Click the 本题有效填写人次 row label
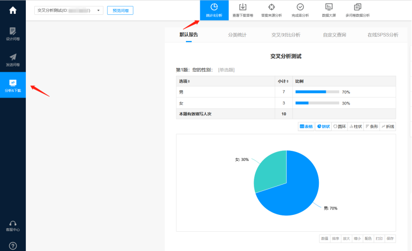Image resolution: width=412 pixels, height=251 pixels. (195, 114)
